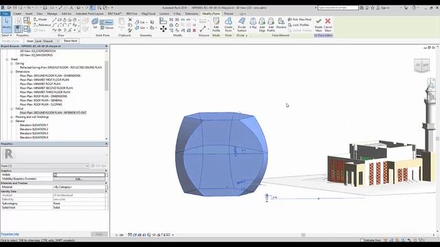Click the Show Host button

70,41
